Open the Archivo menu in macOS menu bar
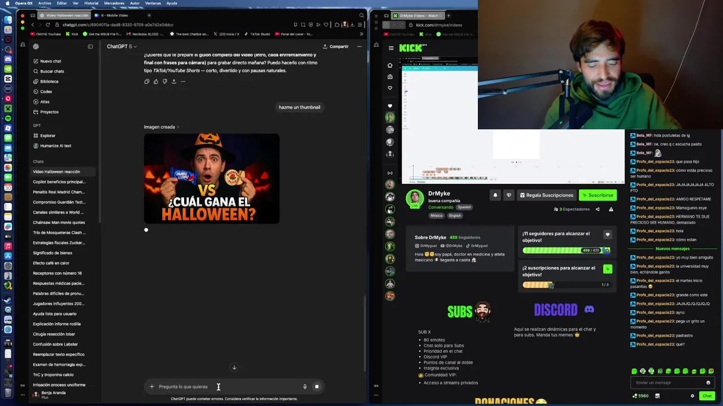723x406 pixels. point(45,3)
